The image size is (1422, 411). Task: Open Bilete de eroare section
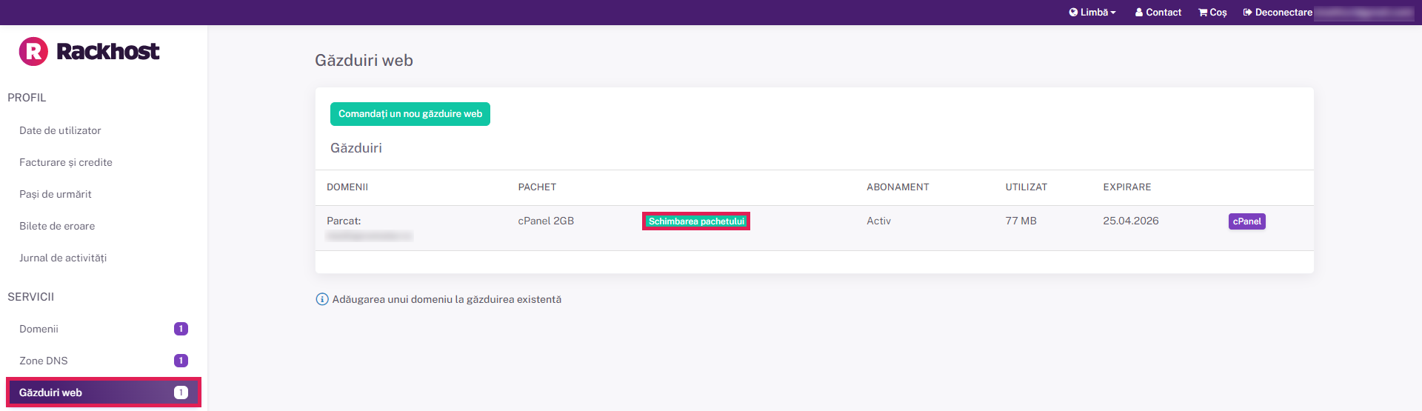57,226
